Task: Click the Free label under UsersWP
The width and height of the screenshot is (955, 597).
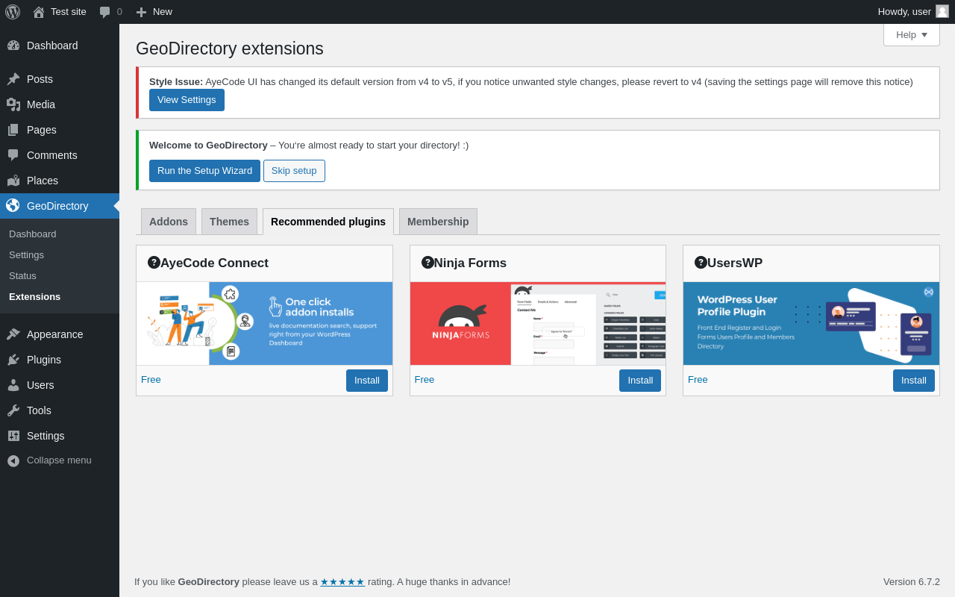Action: tap(698, 379)
